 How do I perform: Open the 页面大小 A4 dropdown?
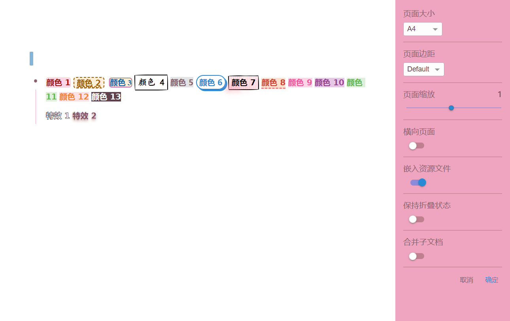click(x=423, y=29)
